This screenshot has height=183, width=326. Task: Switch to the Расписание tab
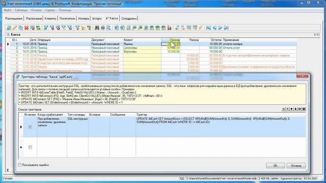(x=34, y=18)
